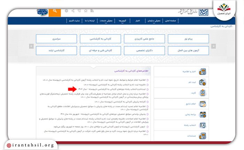Slide exam carousel with the right arrow
The width and height of the screenshot is (244, 150).
point(213,46)
